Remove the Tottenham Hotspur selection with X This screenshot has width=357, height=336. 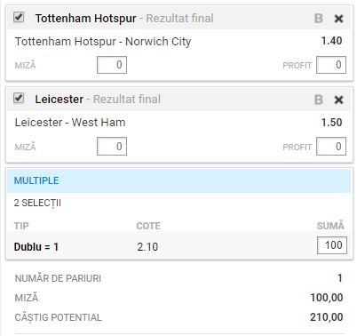click(x=338, y=19)
